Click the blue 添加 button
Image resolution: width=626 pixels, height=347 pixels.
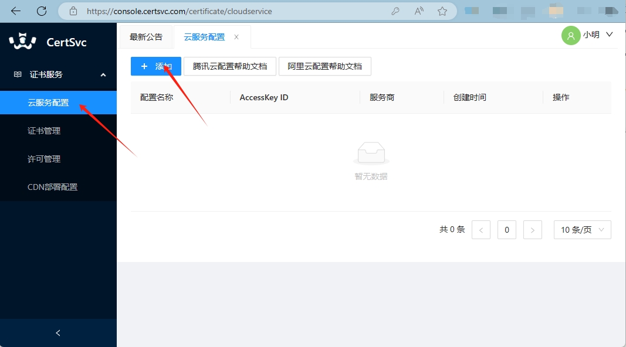click(x=155, y=66)
